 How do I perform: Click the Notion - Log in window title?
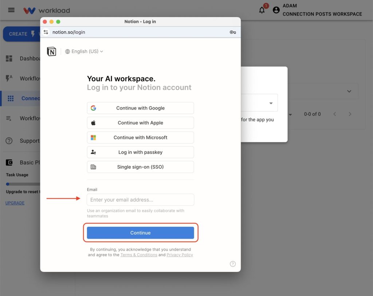point(140,21)
